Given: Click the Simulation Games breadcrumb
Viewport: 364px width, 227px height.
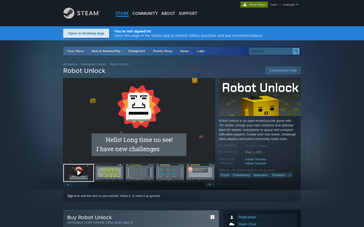Looking at the screenshot, I should [x=94, y=64].
